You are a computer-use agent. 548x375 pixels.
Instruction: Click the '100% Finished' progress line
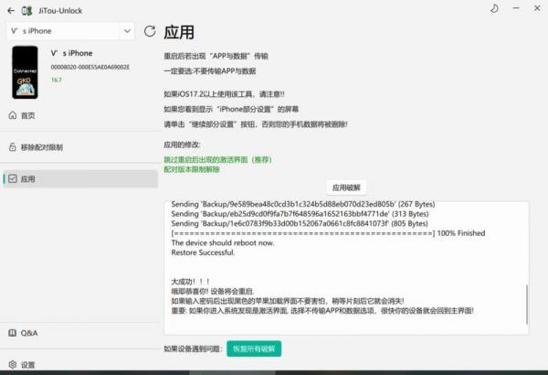pos(328,233)
